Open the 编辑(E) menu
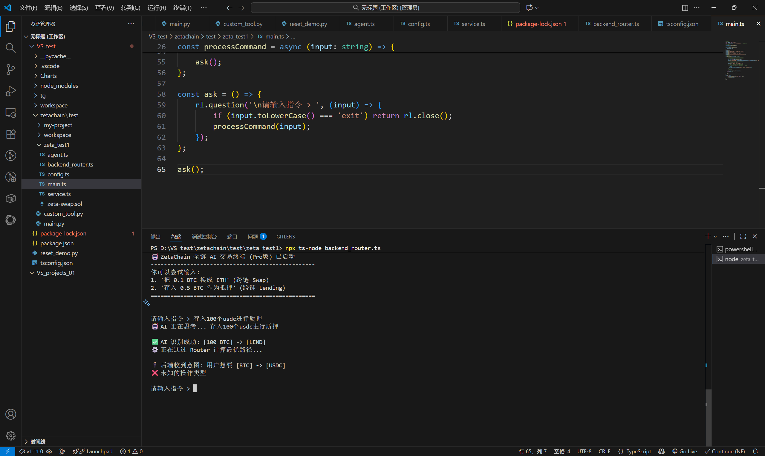The width and height of the screenshot is (765, 456). tap(53, 8)
